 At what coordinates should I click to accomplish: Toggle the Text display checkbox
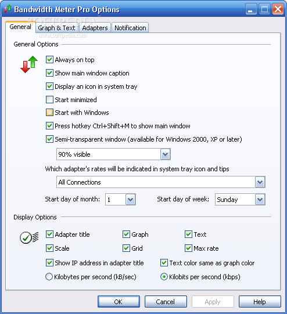(x=188, y=234)
